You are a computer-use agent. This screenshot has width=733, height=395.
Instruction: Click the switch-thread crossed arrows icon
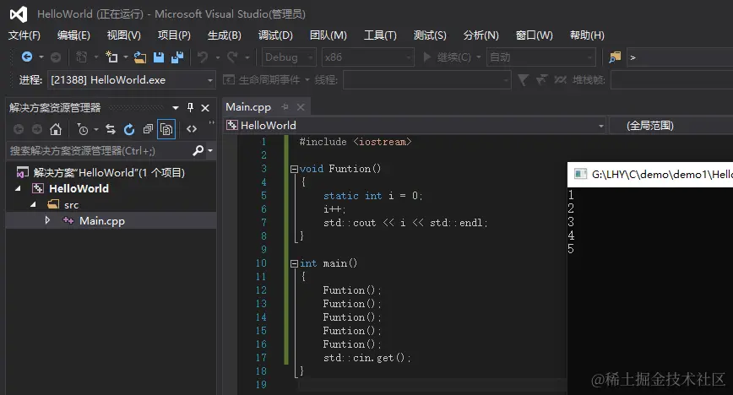point(560,80)
